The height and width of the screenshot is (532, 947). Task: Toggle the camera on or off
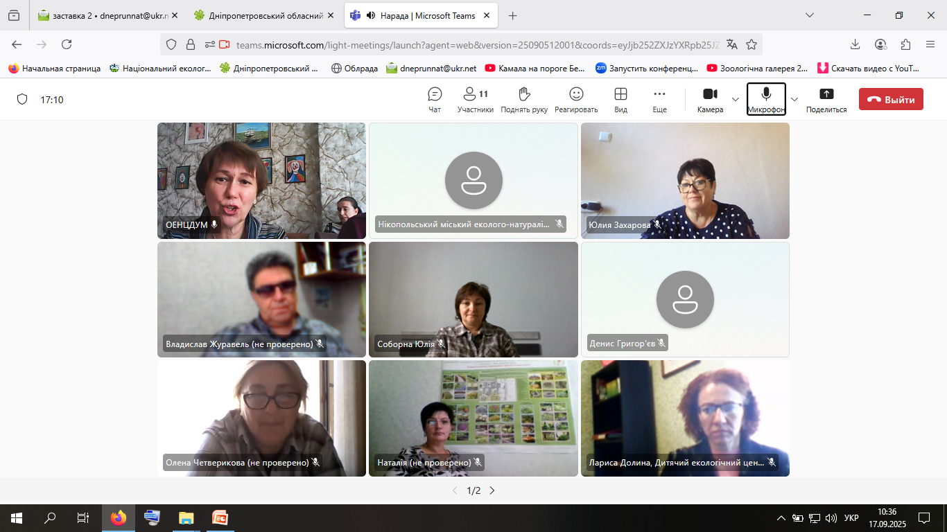[710, 100]
